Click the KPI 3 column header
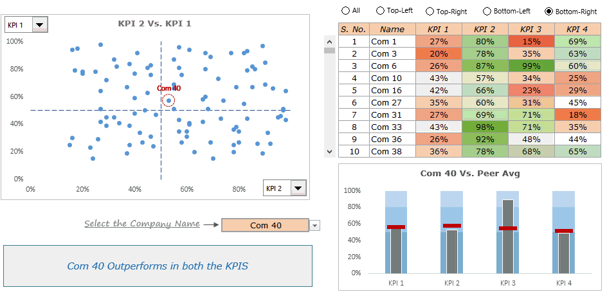 tap(531, 29)
